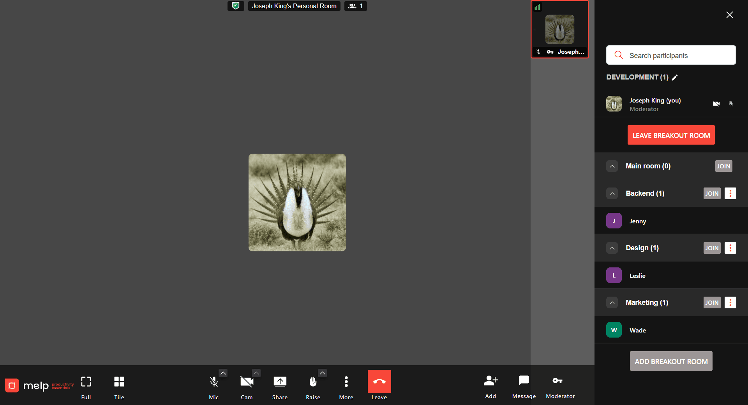Screen dimensions: 748x405
Task: Start screen sharing with the Share icon
Action: 280,382
